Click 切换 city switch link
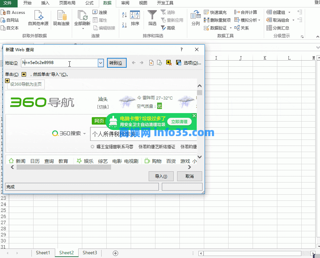 point(103,107)
